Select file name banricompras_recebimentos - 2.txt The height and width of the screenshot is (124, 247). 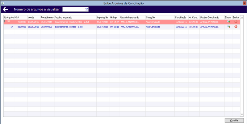[x=72, y=22]
